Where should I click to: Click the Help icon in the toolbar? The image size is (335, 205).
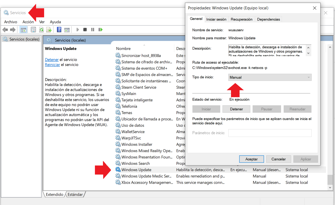point(59,29)
